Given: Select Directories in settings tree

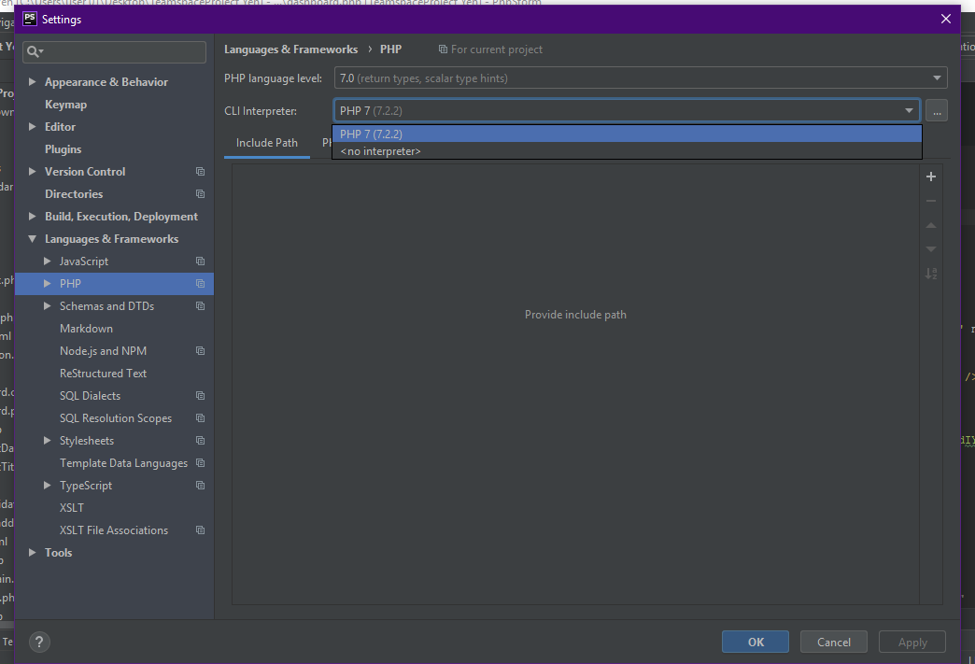Looking at the screenshot, I should click(74, 194).
